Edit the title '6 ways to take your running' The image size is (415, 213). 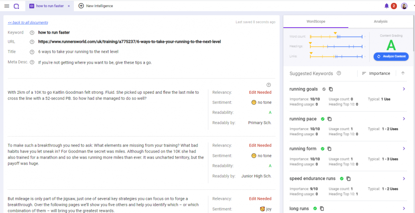(x=78, y=52)
